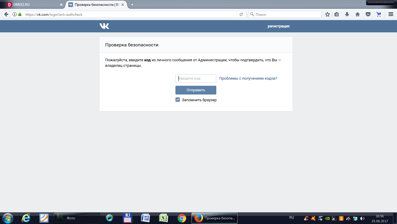Click the Отправить button
Screen dimensions: 397x224
click(x=196, y=90)
